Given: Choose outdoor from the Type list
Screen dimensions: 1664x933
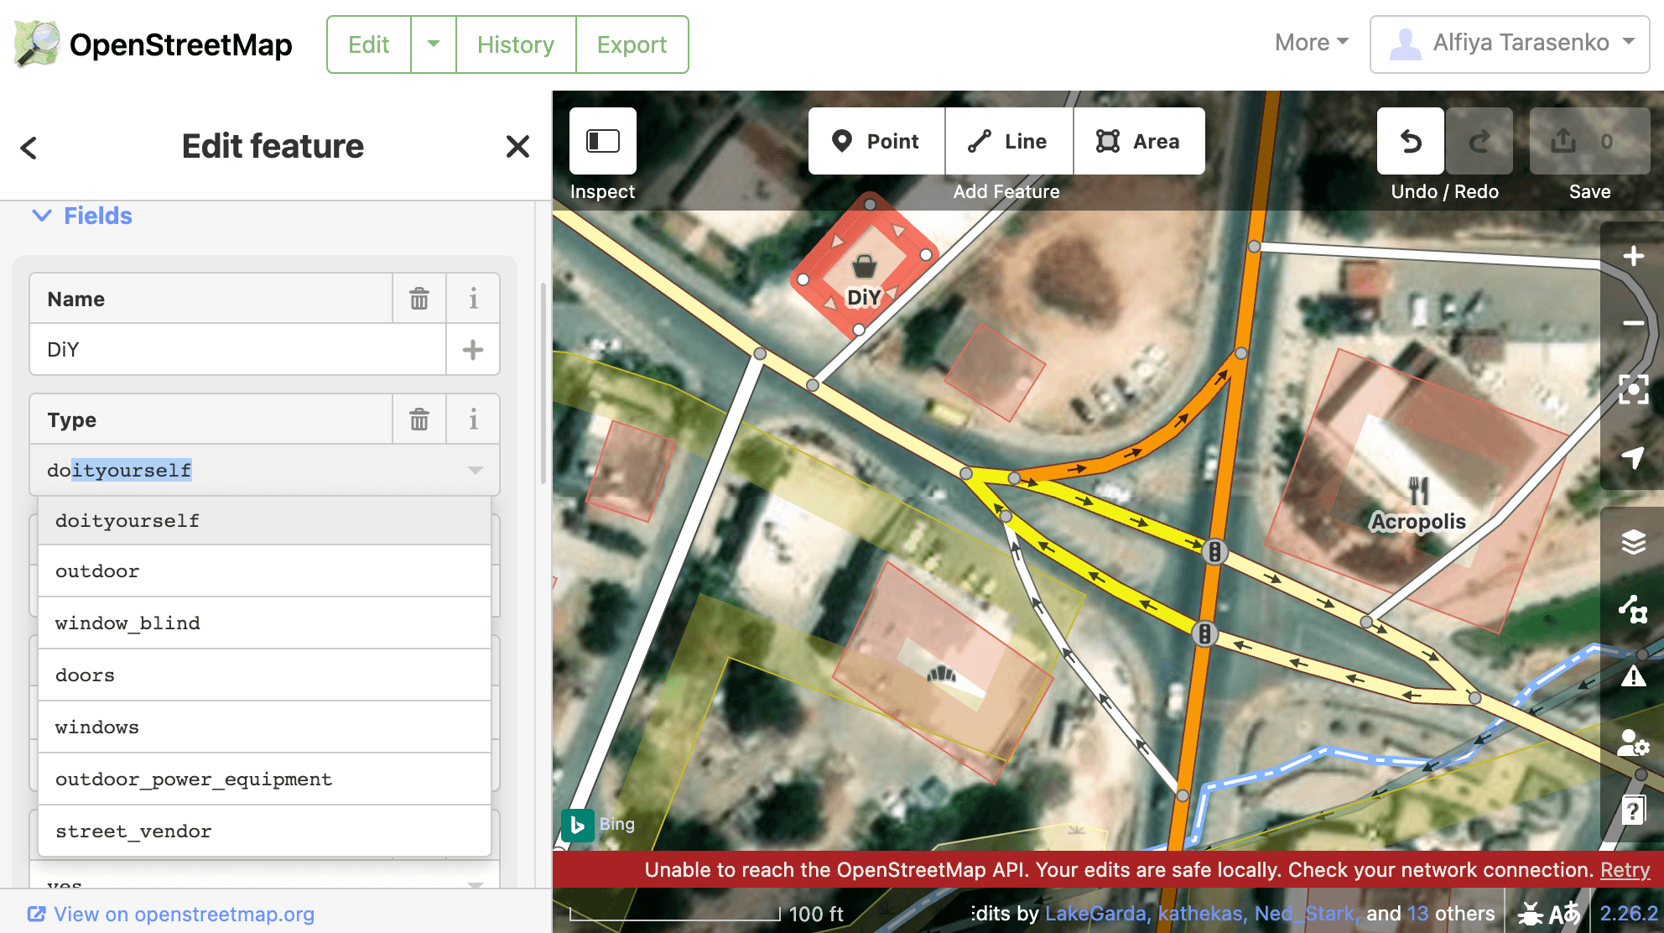Looking at the screenshot, I should (x=264, y=571).
